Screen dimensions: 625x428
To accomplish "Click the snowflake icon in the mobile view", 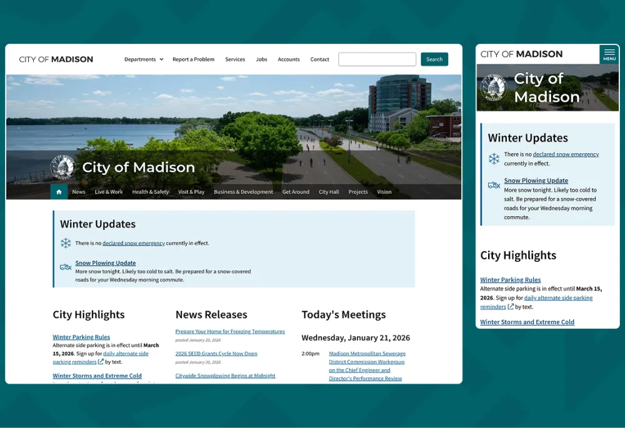I will 494,159.
